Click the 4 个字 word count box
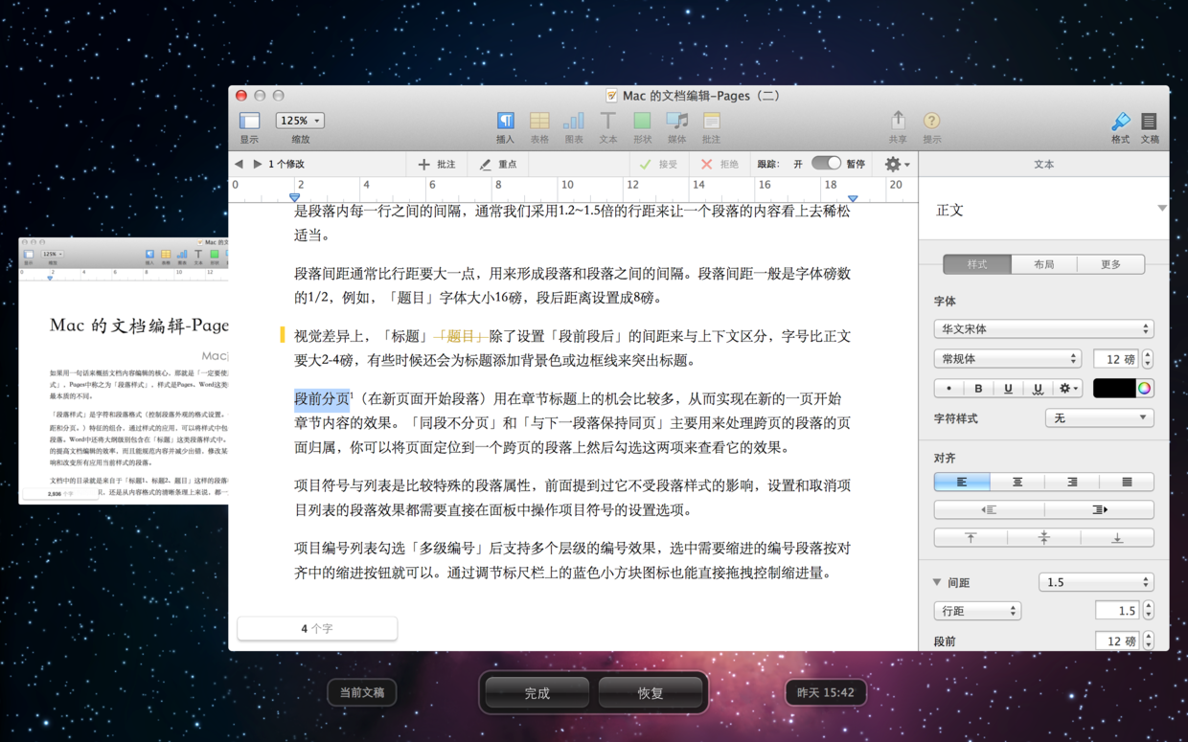This screenshot has width=1188, height=742. (x=317, y=628)
